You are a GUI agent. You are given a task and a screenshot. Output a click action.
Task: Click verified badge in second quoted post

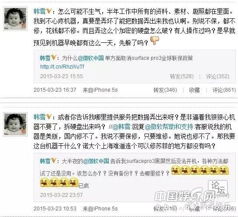pos(54,161)
